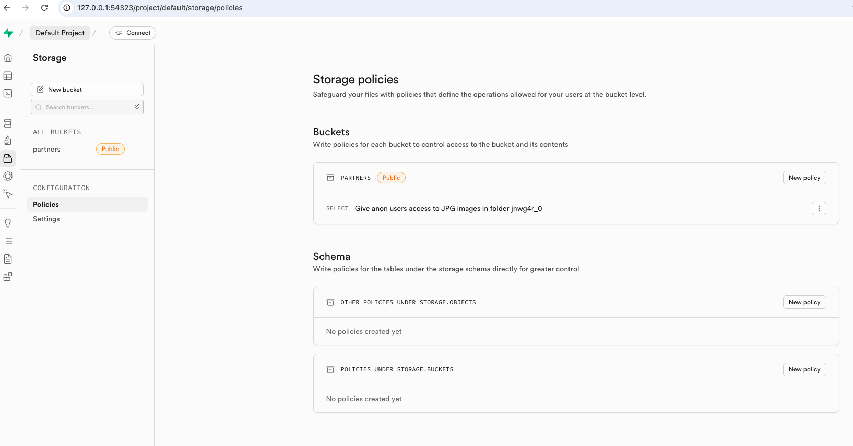This screenshot has width=853, height=446.
Task: Open the Database sidebar icon
Action: [x=8, y=123]
